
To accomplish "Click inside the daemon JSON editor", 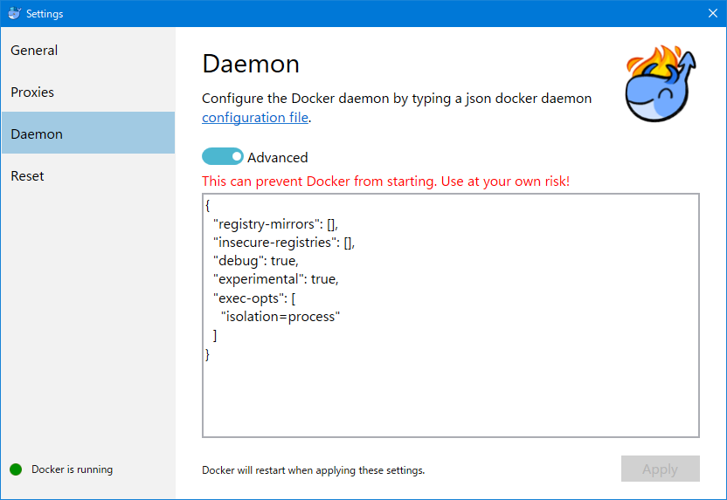I will (x=451, y=315).
